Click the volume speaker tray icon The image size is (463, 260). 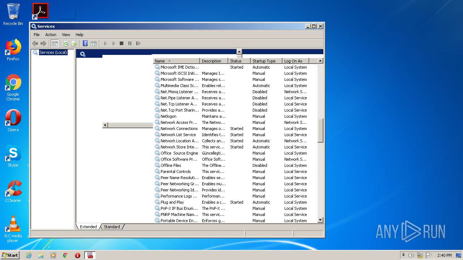pyautogui.click(x=411, y=255)
